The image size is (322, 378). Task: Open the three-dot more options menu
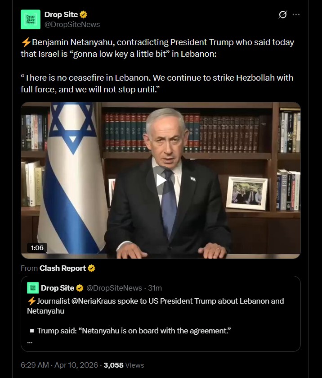click(296, 15)
